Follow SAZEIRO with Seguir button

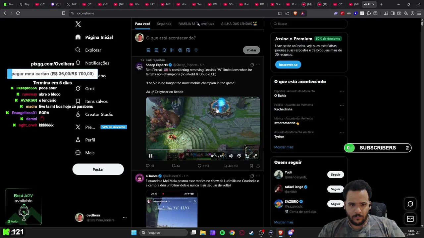336,204
